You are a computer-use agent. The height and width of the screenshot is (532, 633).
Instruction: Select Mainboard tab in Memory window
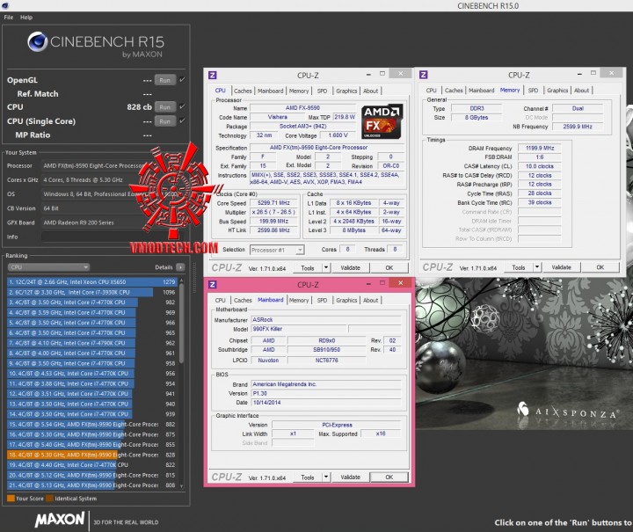click(x=481, y=91)
